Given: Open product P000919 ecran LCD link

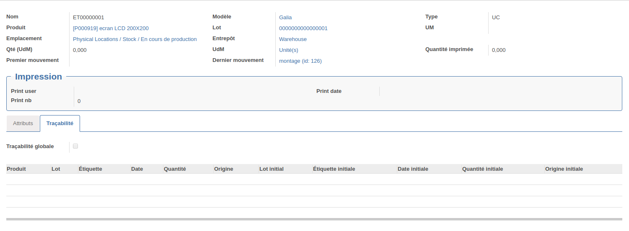Looking at the screenshot, I should [111, 28].
